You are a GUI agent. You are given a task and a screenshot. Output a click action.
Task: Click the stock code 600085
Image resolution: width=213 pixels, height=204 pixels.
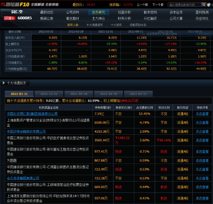(x=25, y=18)
